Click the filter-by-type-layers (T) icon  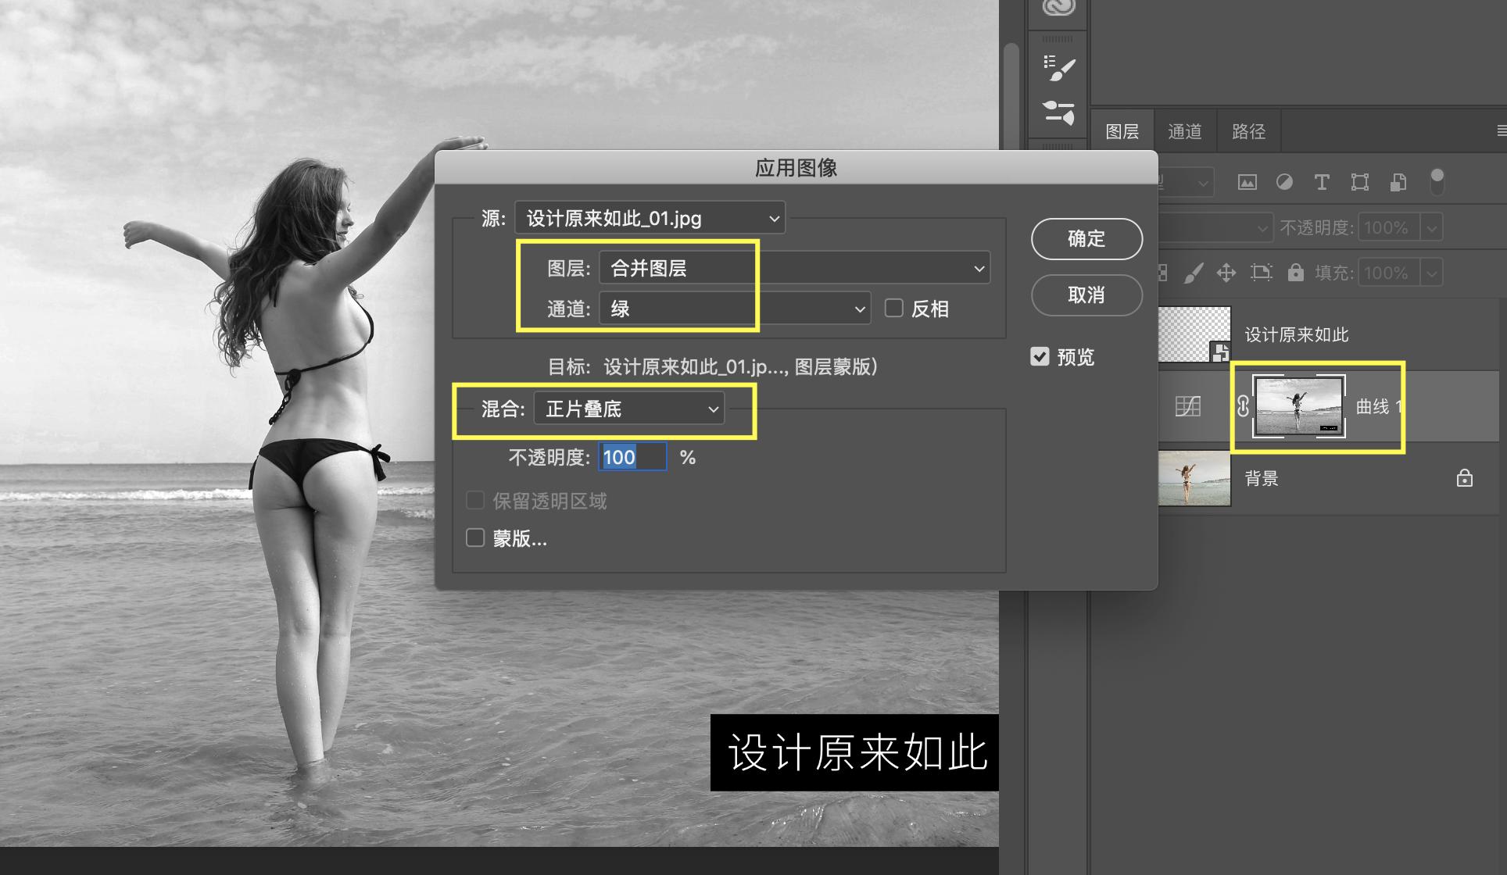click(1323, 182)
